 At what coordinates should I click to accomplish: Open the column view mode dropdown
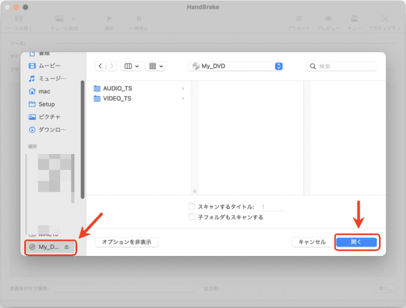coord(131,66)
